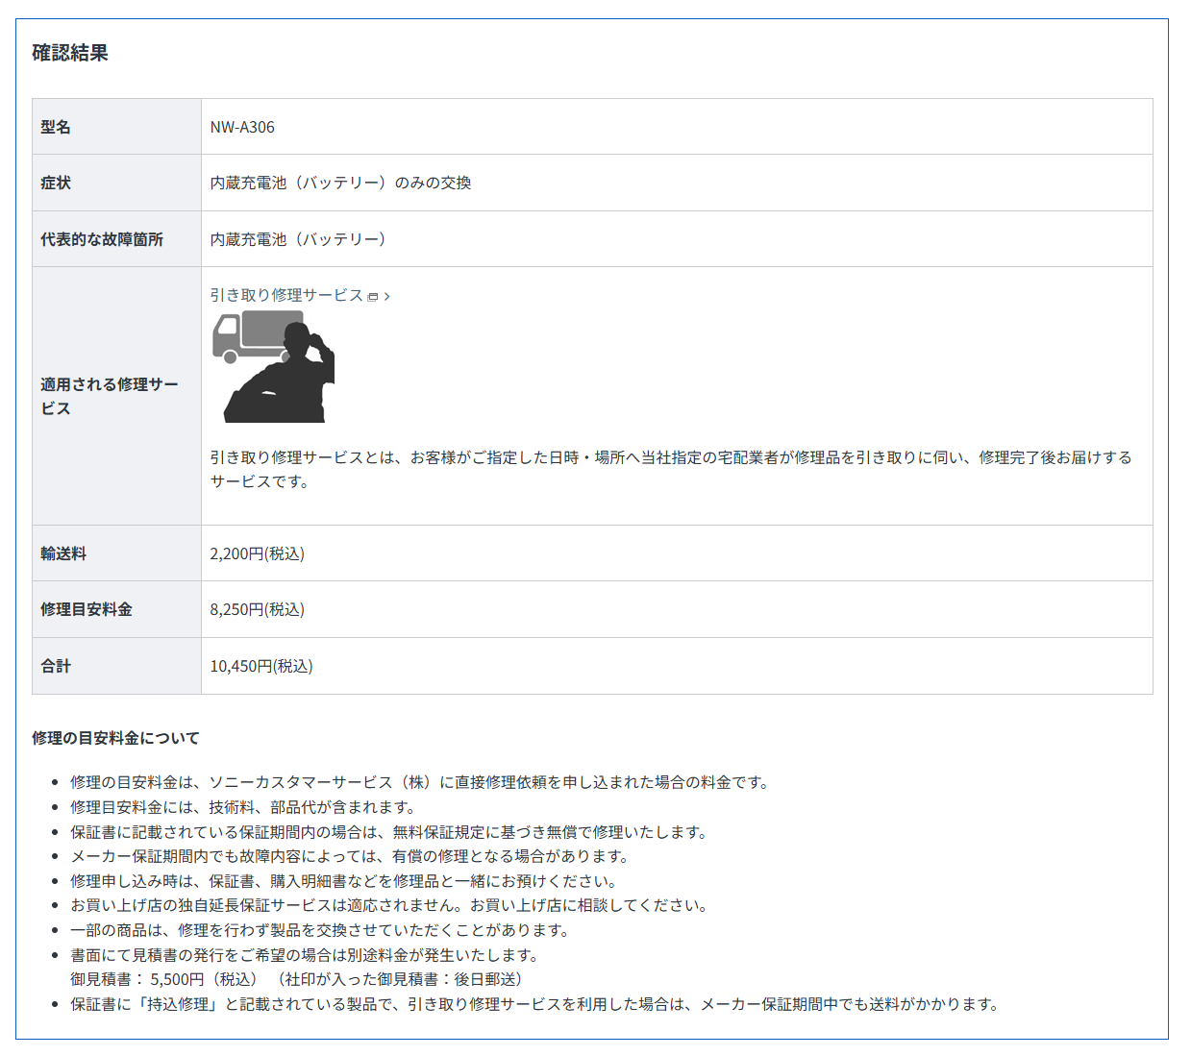Click the pickup service description starting 引き取り修理サービスとは

[671, 469]
